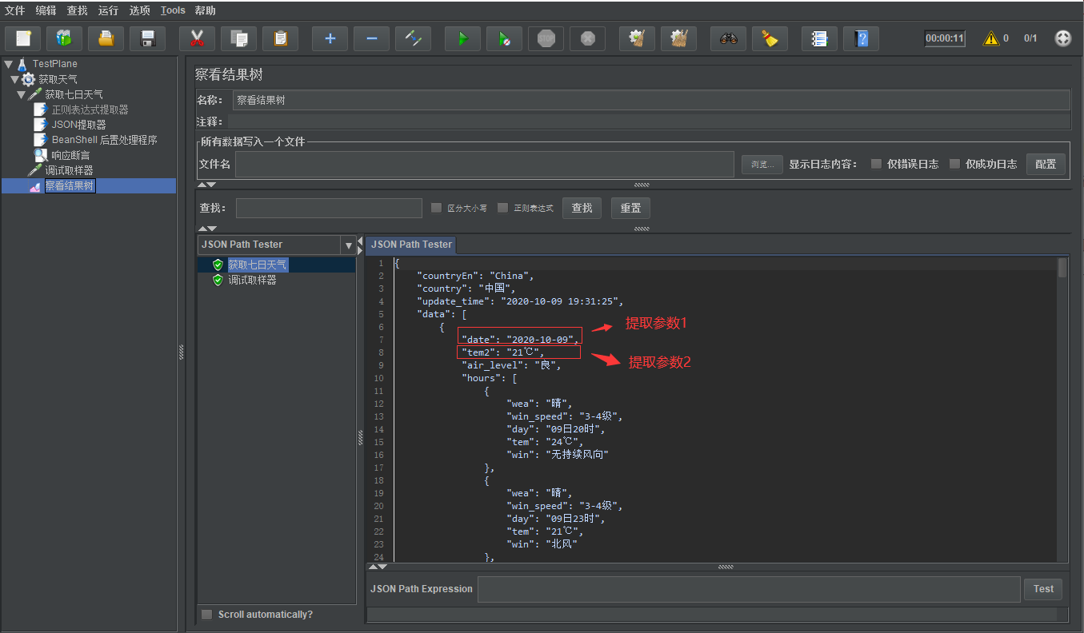Click the yellow warning triangle icon
The height and width of the screenshot is (633, 1084).
click(991, 38)
